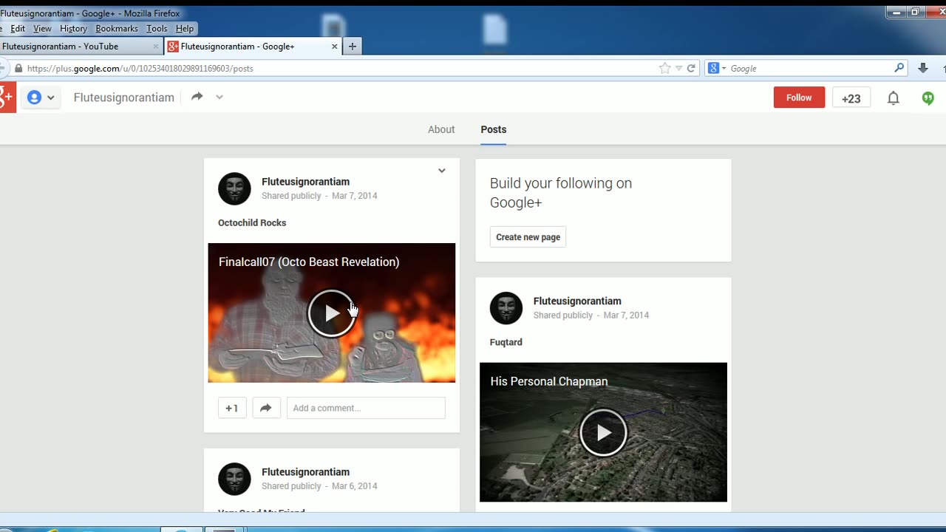
Task: Open the URL history dropdown arrow
Action: click(x=678, y=68)
